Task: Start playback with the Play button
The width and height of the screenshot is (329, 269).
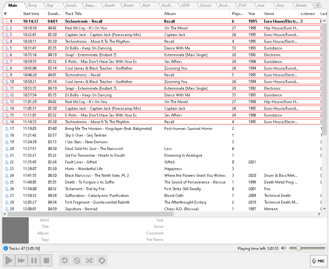Action: (x=9, y=260)
